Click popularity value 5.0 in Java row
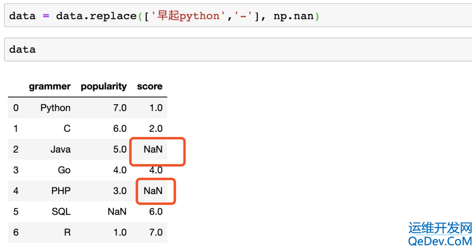The width and height of the screenshot is (472, 246). 120,149
